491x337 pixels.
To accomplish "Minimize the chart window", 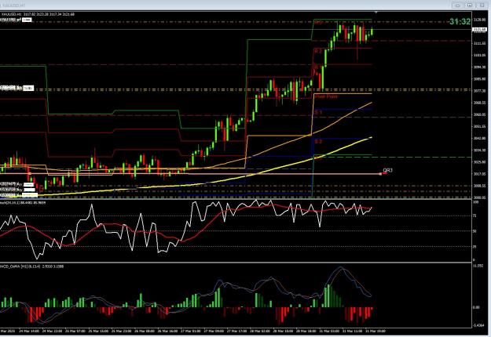I will point(458,5).
